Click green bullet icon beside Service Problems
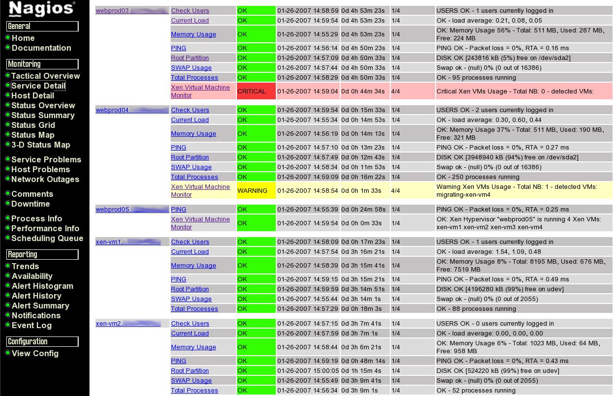Screen dimensions: 615x396 [x=8, y=159]
